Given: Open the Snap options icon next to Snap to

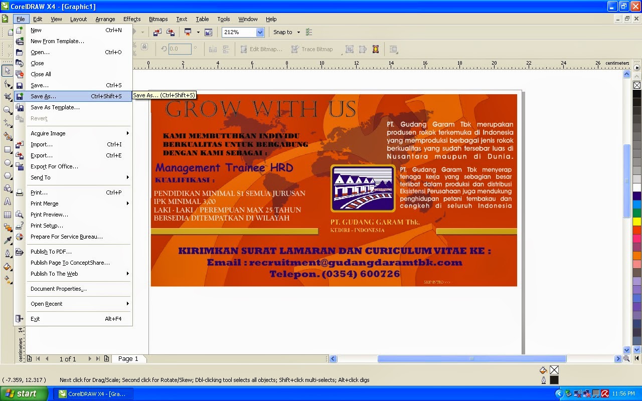Looking at the screenshot, I should (309, 32).
